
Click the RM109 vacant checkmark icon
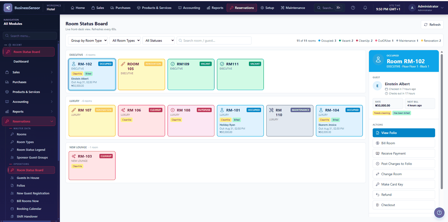(173, 64)
